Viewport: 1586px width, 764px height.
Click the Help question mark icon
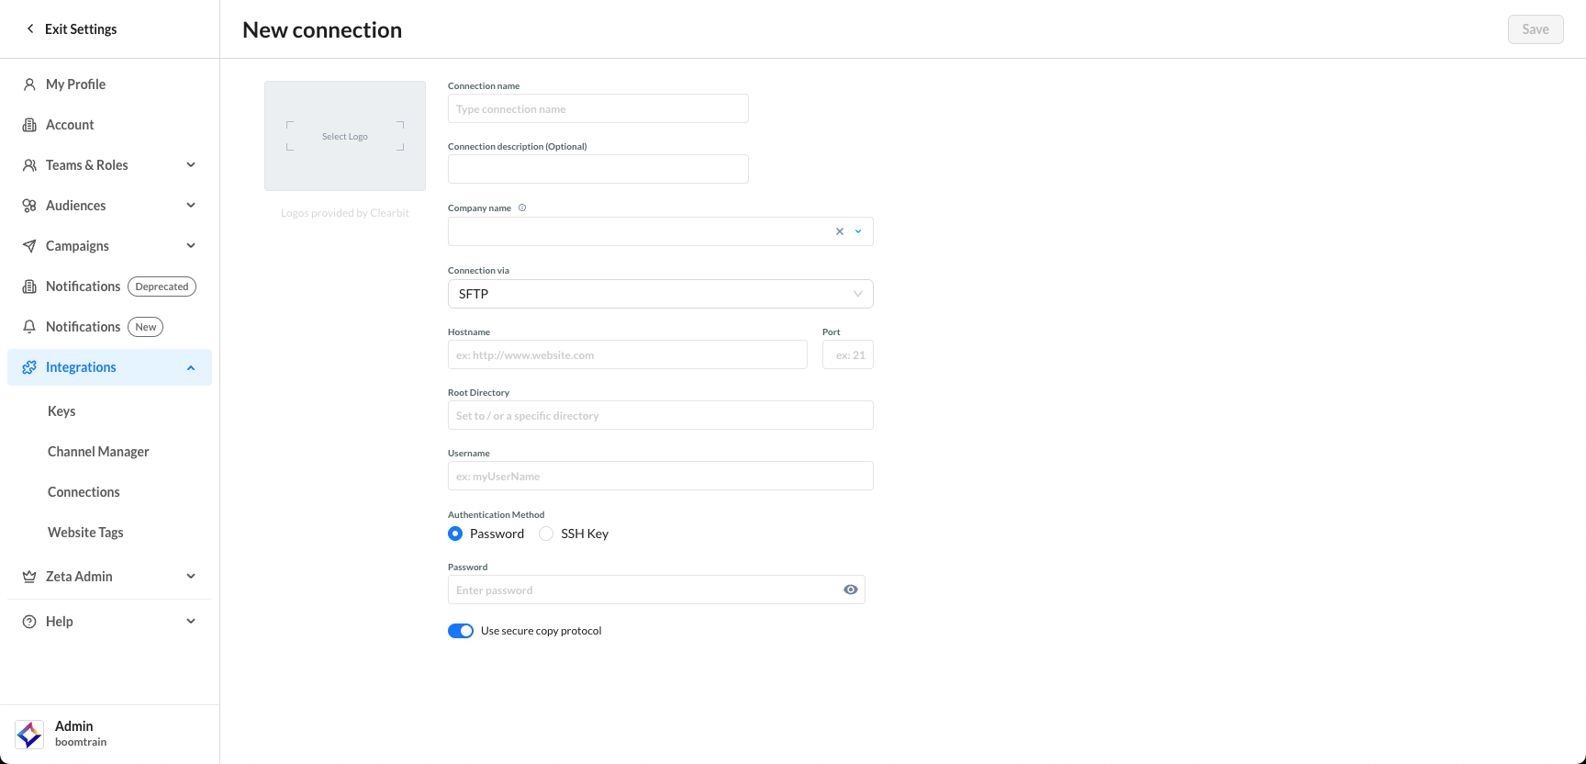pos(29,622)
